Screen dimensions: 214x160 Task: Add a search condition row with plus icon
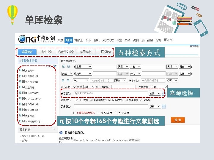pyautogui.click(x=63, y=67)
